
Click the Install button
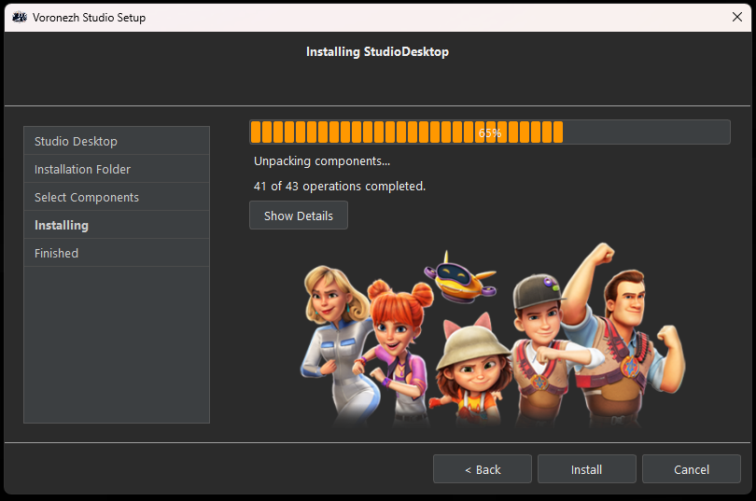point(587,468)
